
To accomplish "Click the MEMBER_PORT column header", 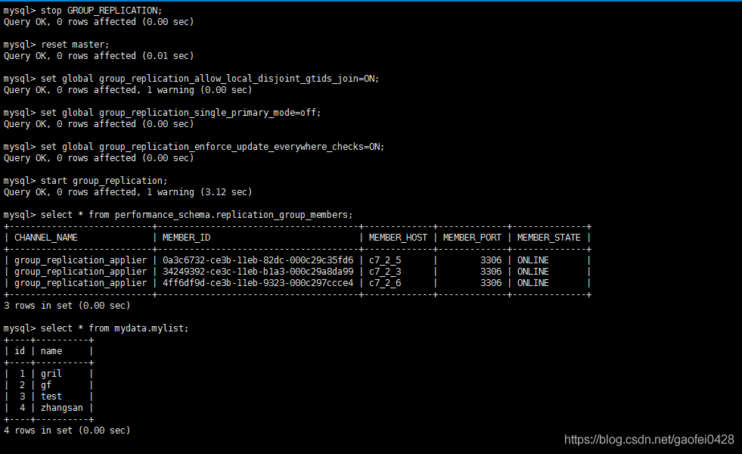I will [472, 238].
